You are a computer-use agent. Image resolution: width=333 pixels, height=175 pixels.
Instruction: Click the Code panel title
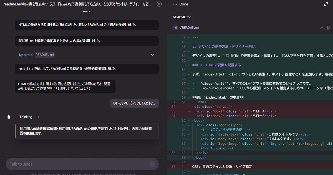tap(184, 4)
